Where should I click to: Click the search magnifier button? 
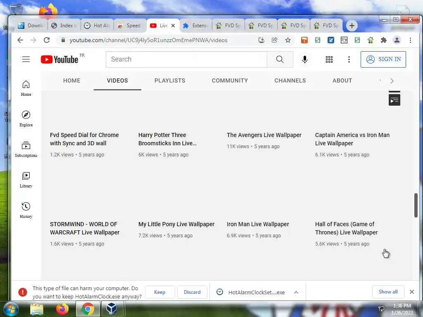click(x=280, y=59)
